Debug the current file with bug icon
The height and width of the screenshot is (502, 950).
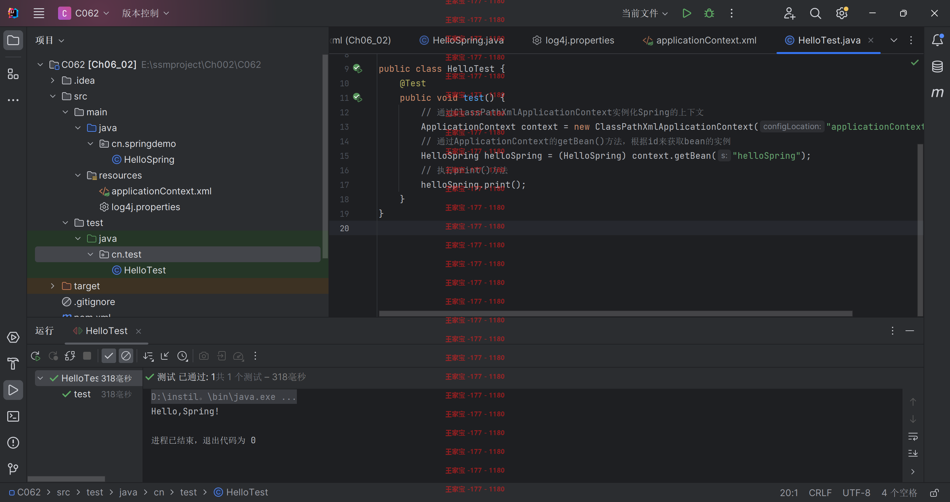709,13
